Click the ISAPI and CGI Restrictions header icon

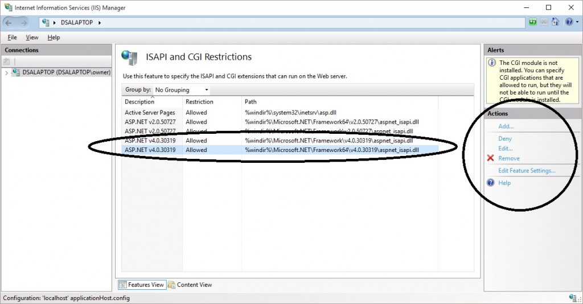click(129, 57)
